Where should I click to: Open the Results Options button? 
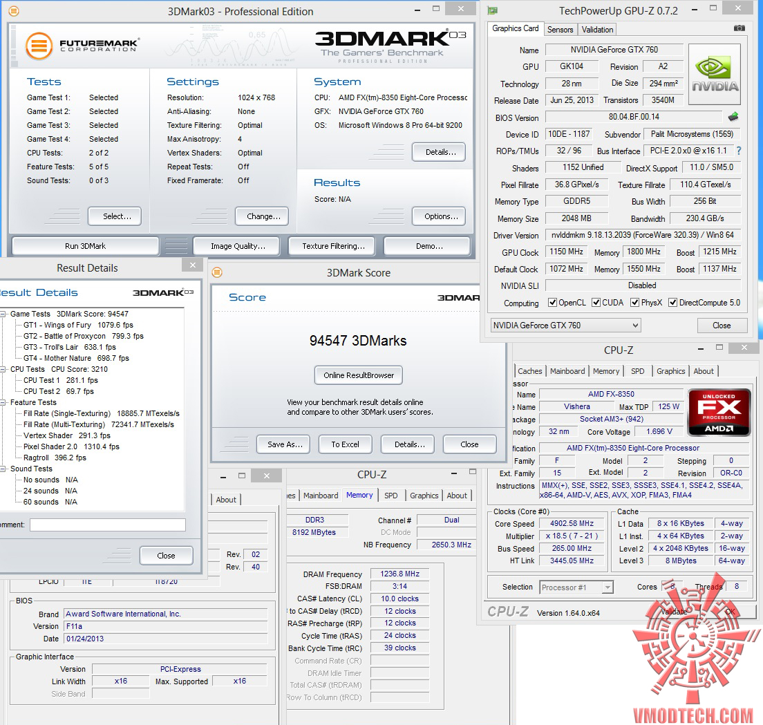[x=439, y=216]
